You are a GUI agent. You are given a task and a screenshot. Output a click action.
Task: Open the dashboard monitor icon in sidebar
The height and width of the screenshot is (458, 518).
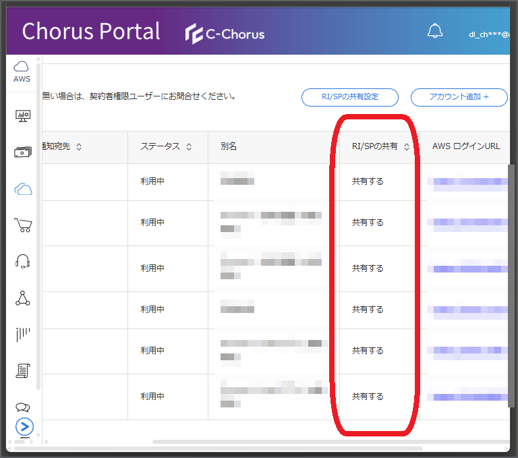[x=23, y=116]
